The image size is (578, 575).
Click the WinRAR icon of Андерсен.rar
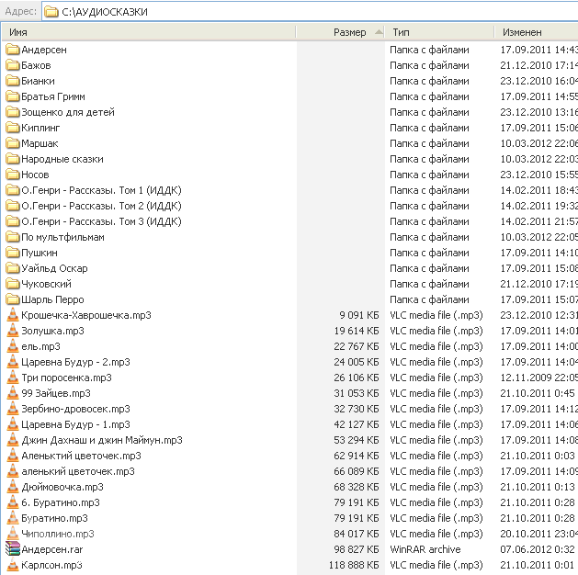pyautogui.click(x=12, y=549)
